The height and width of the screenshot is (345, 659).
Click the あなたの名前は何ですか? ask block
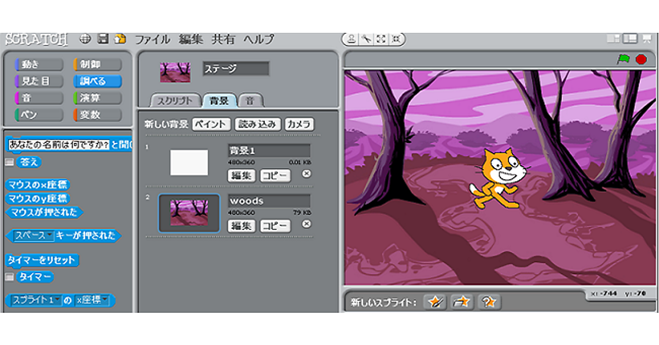(69, 145)
